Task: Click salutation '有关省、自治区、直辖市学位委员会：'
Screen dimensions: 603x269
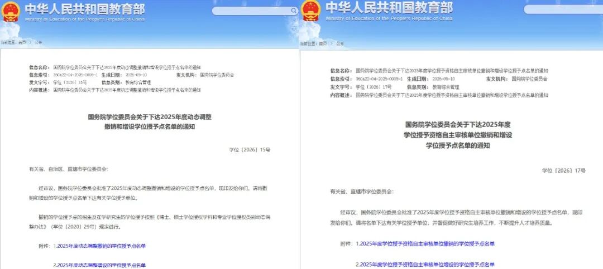Action: click(69, 169)
